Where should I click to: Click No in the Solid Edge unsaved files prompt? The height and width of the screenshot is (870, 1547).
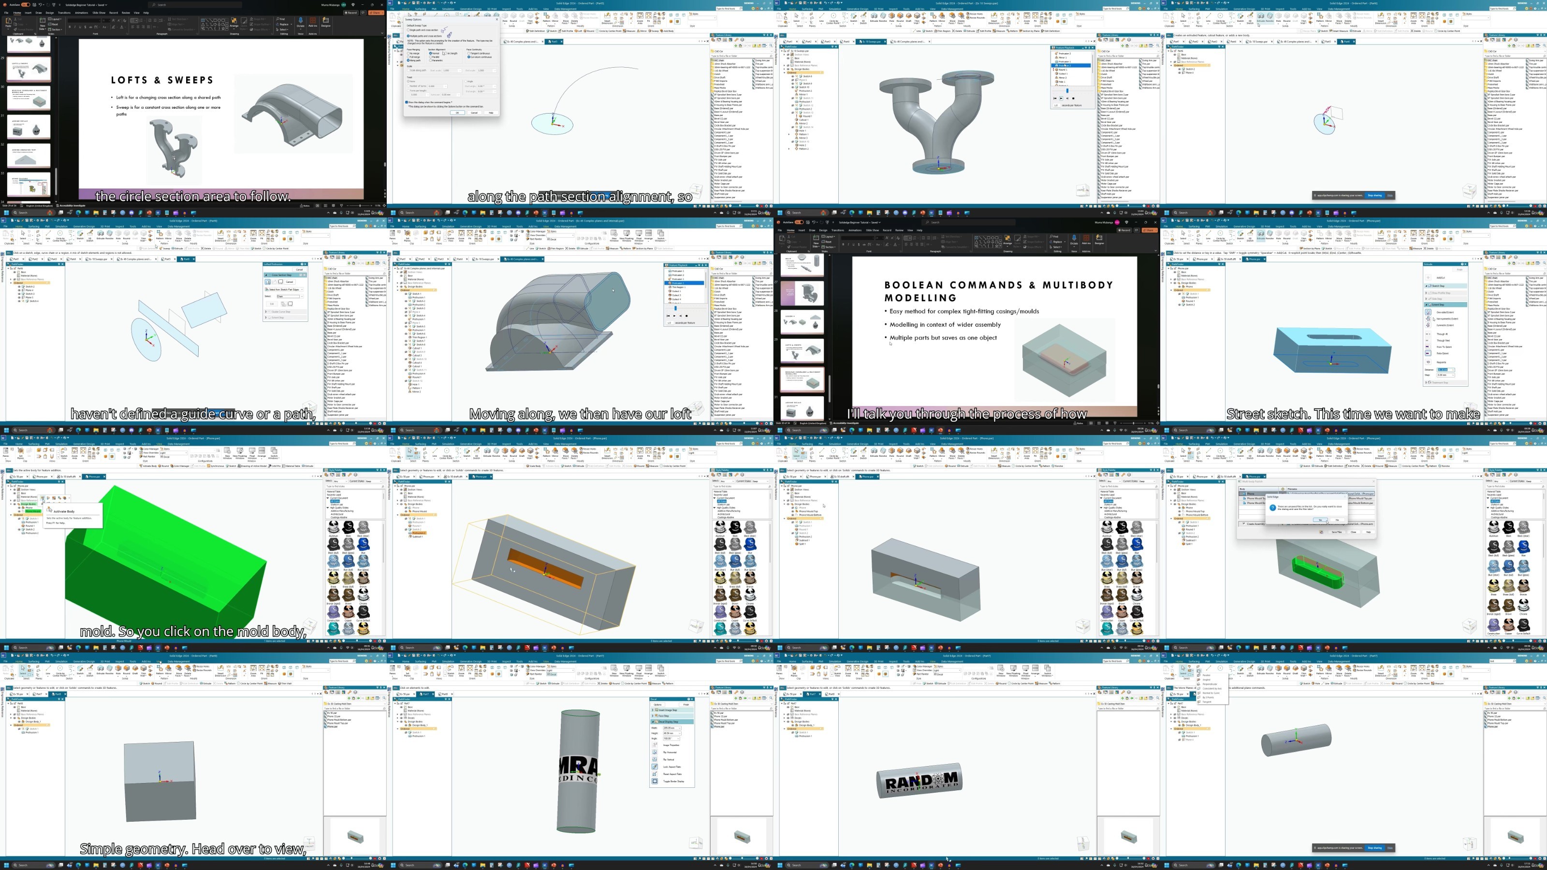tap(1337, 520)
